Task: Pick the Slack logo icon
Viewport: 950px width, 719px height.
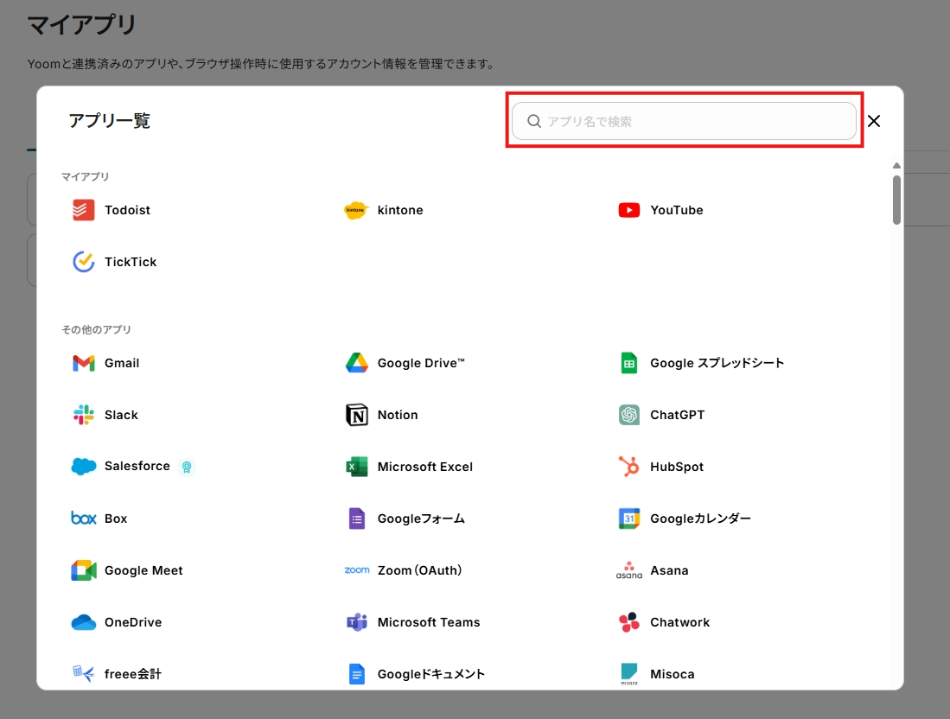Action: click(x=84, y=415)
